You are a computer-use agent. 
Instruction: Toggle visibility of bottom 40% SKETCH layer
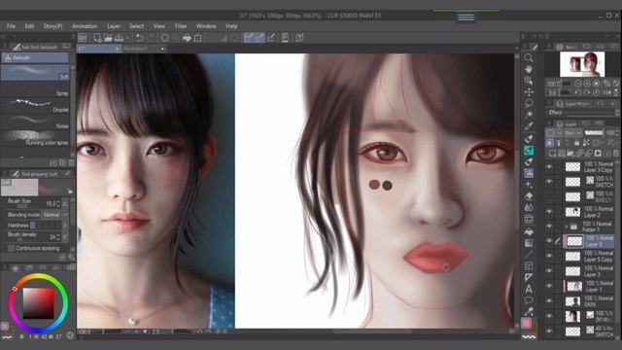point(549,331)
